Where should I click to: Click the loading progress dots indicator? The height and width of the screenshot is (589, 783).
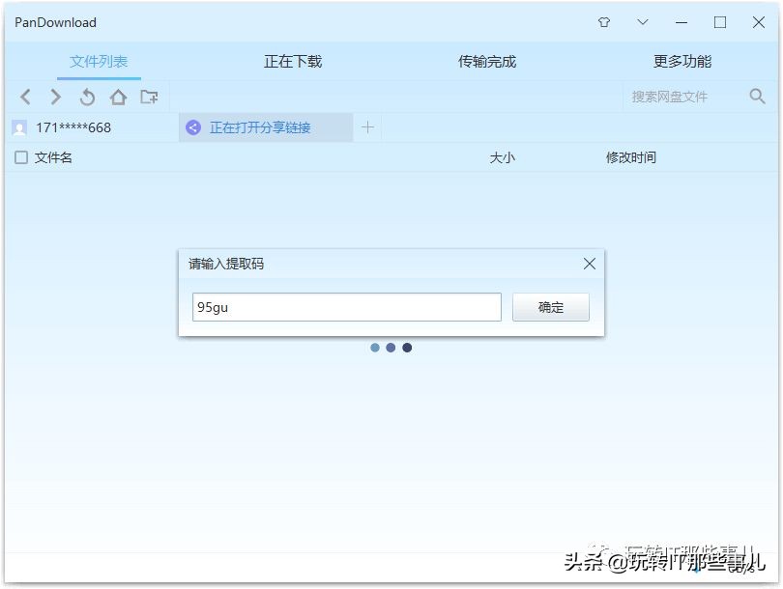(391, 348)
